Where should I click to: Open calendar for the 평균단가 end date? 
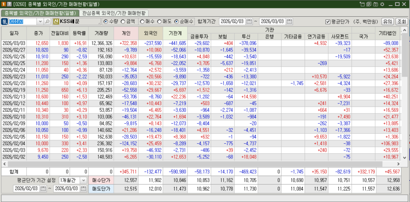(84, 188)
